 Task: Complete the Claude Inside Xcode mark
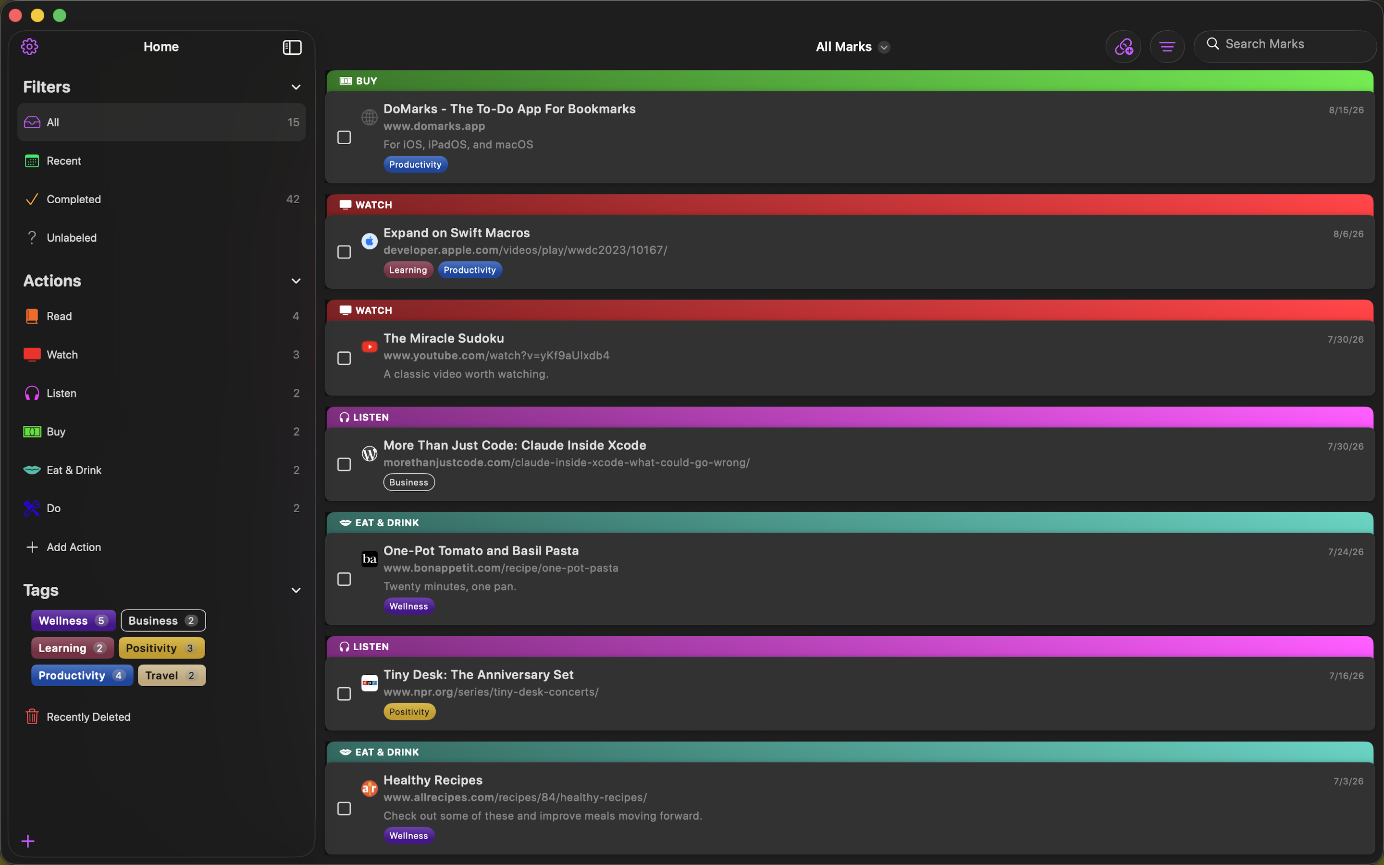coord(344,465)
